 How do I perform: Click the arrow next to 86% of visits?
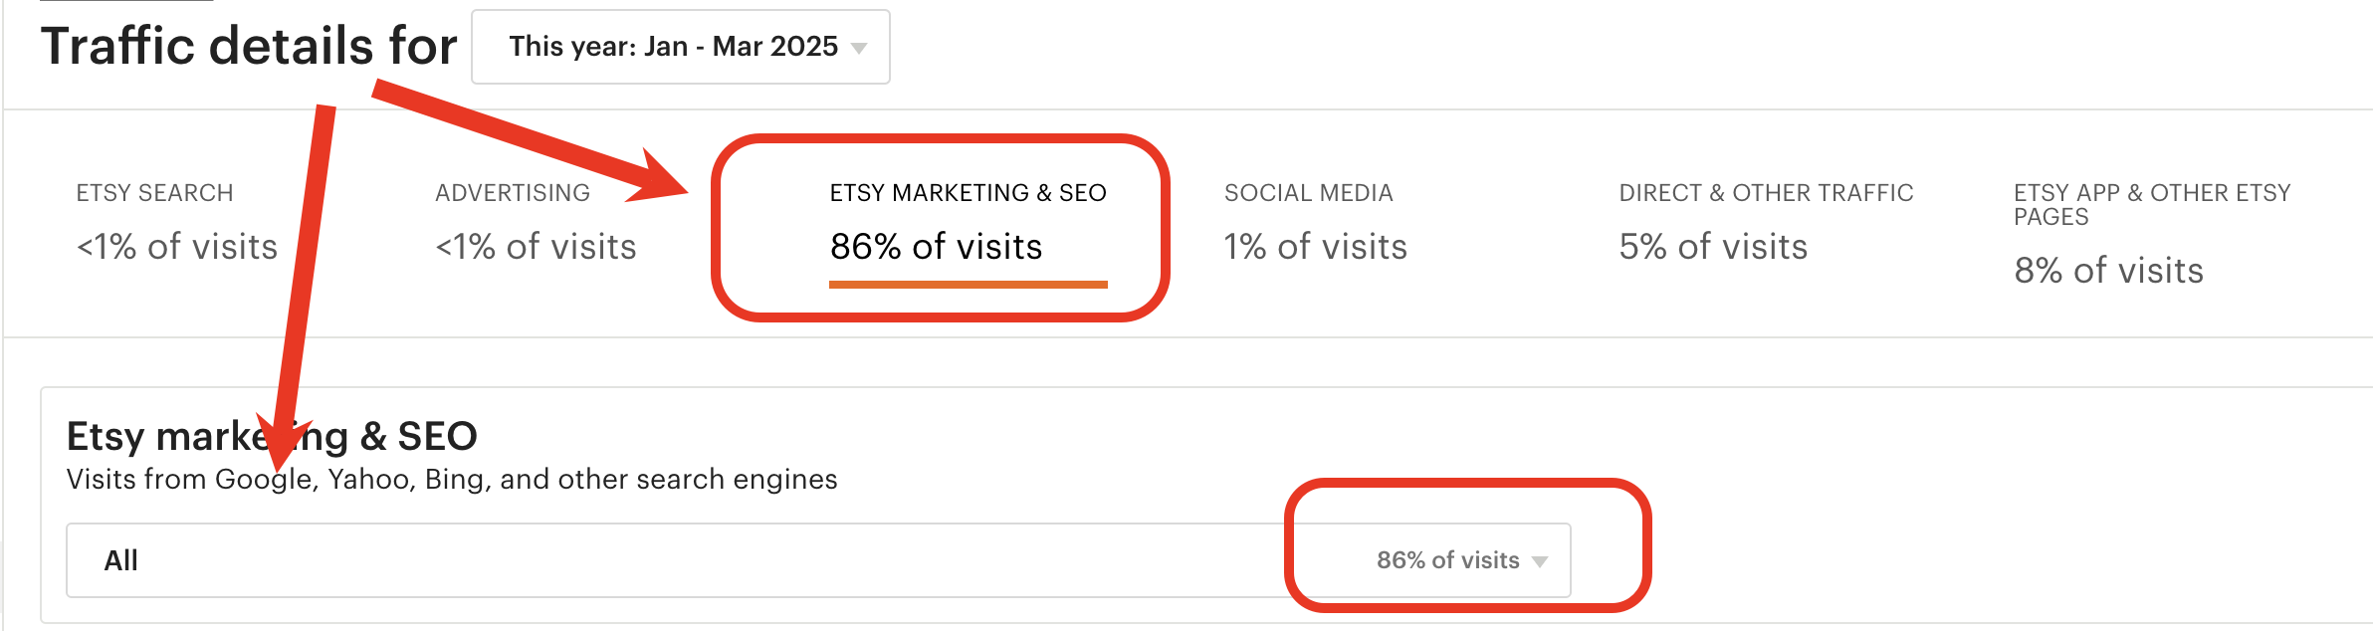(1540, 561)
